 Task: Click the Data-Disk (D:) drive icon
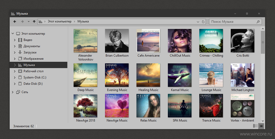click(x=20, y=84)
